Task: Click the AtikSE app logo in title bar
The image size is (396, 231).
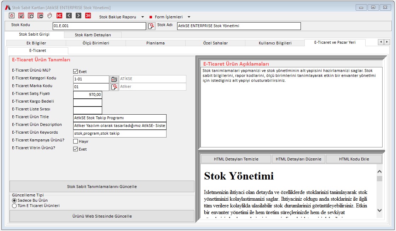Action: [8, 7]
